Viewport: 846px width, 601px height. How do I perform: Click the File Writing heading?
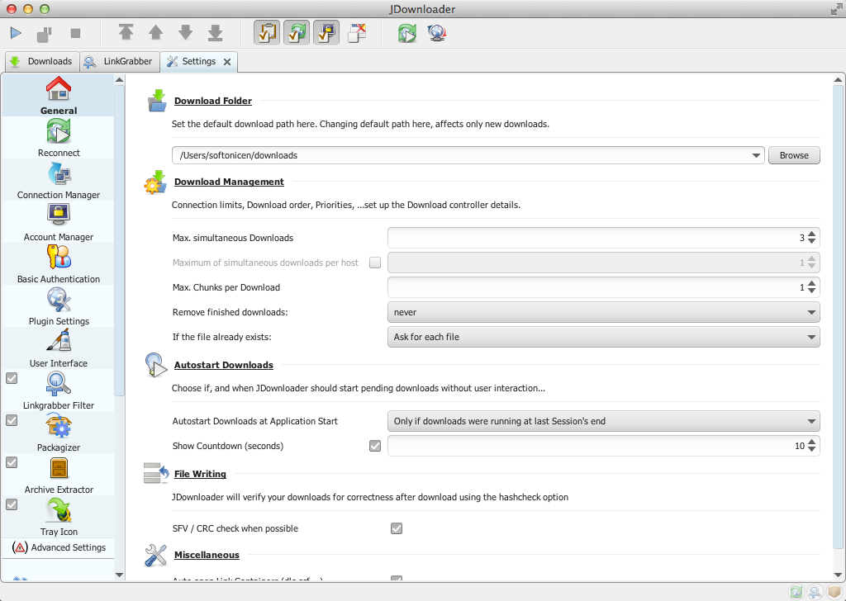[x=200, y=474]
